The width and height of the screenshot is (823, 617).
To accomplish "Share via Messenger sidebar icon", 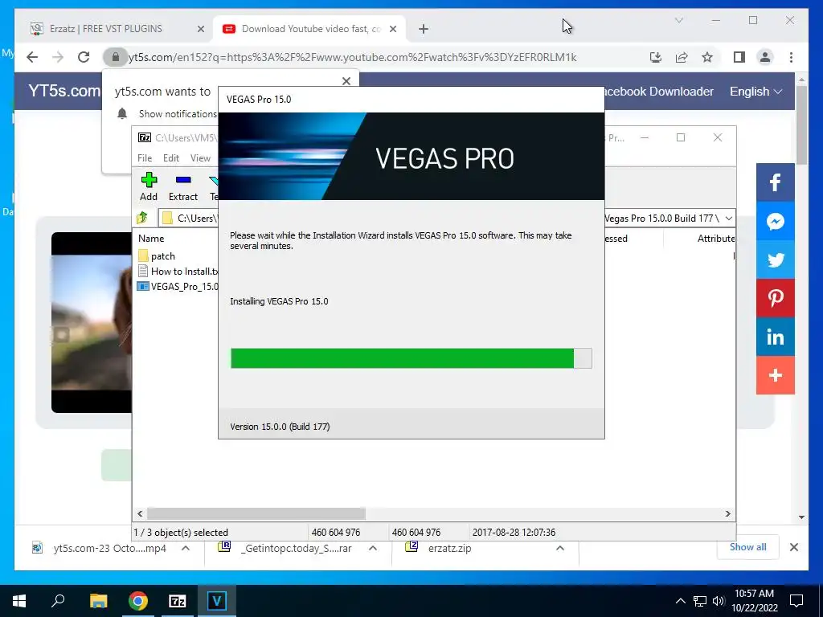I will (x=776, y=221).
